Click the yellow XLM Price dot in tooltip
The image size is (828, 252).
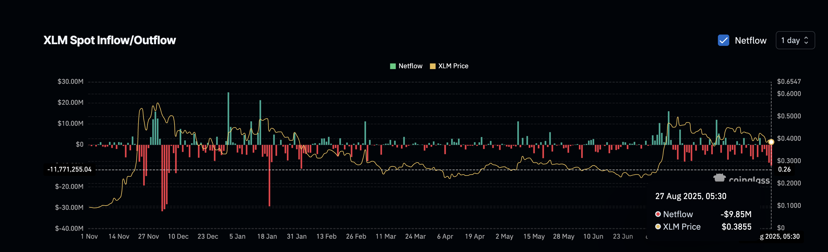[x=658, y=227]
